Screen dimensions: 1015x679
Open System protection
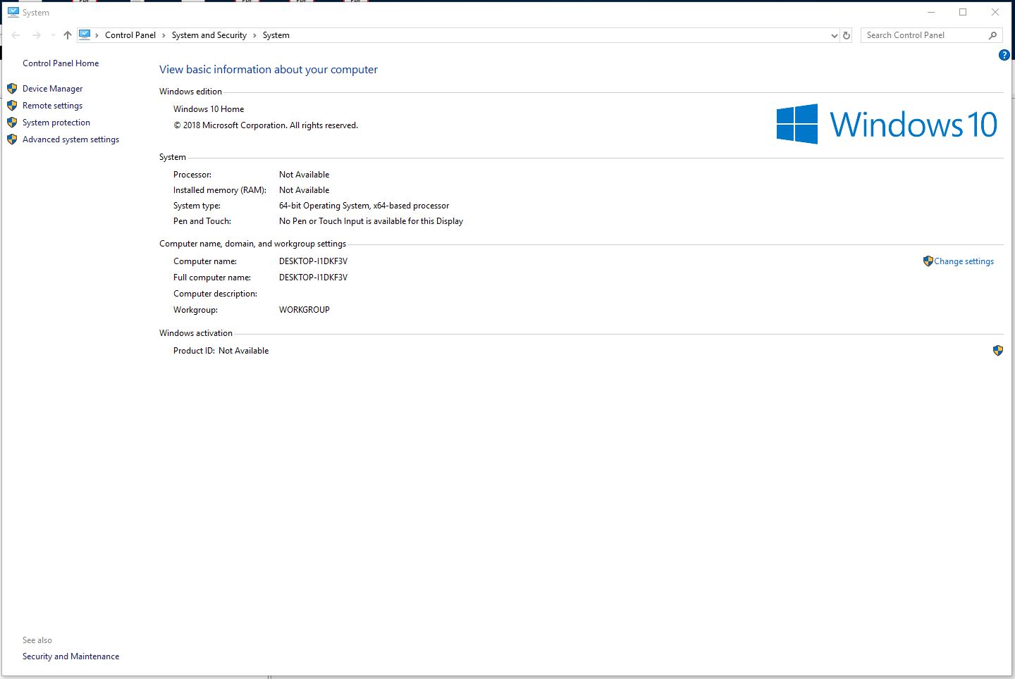(56, 123)
